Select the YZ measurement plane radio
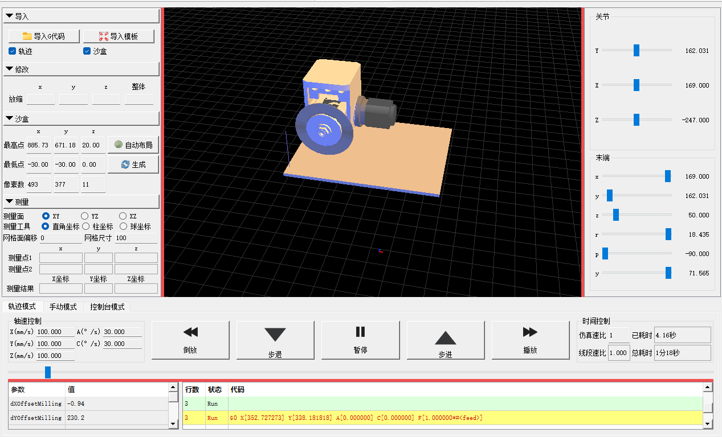This screenshot has width=722, height=437. click(85, 216)
